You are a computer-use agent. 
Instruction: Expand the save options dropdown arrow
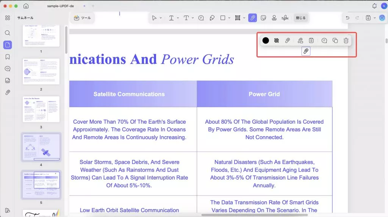[375, 18]
